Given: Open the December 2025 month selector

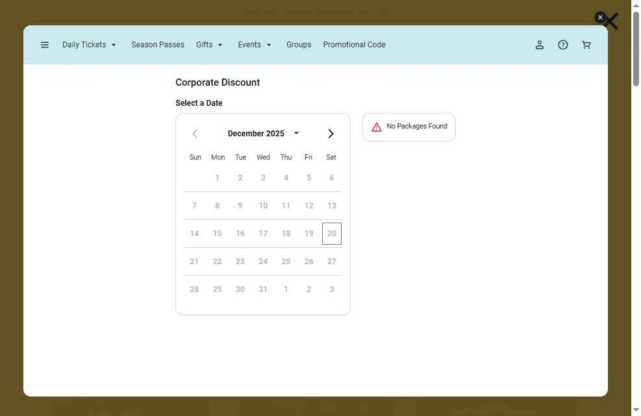Looking at the screenshot, I should click(263, 134).
